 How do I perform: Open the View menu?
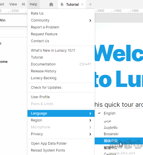pos(13,4)
